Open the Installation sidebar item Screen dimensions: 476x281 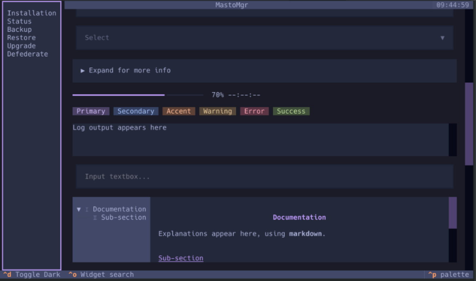point(32,13)
